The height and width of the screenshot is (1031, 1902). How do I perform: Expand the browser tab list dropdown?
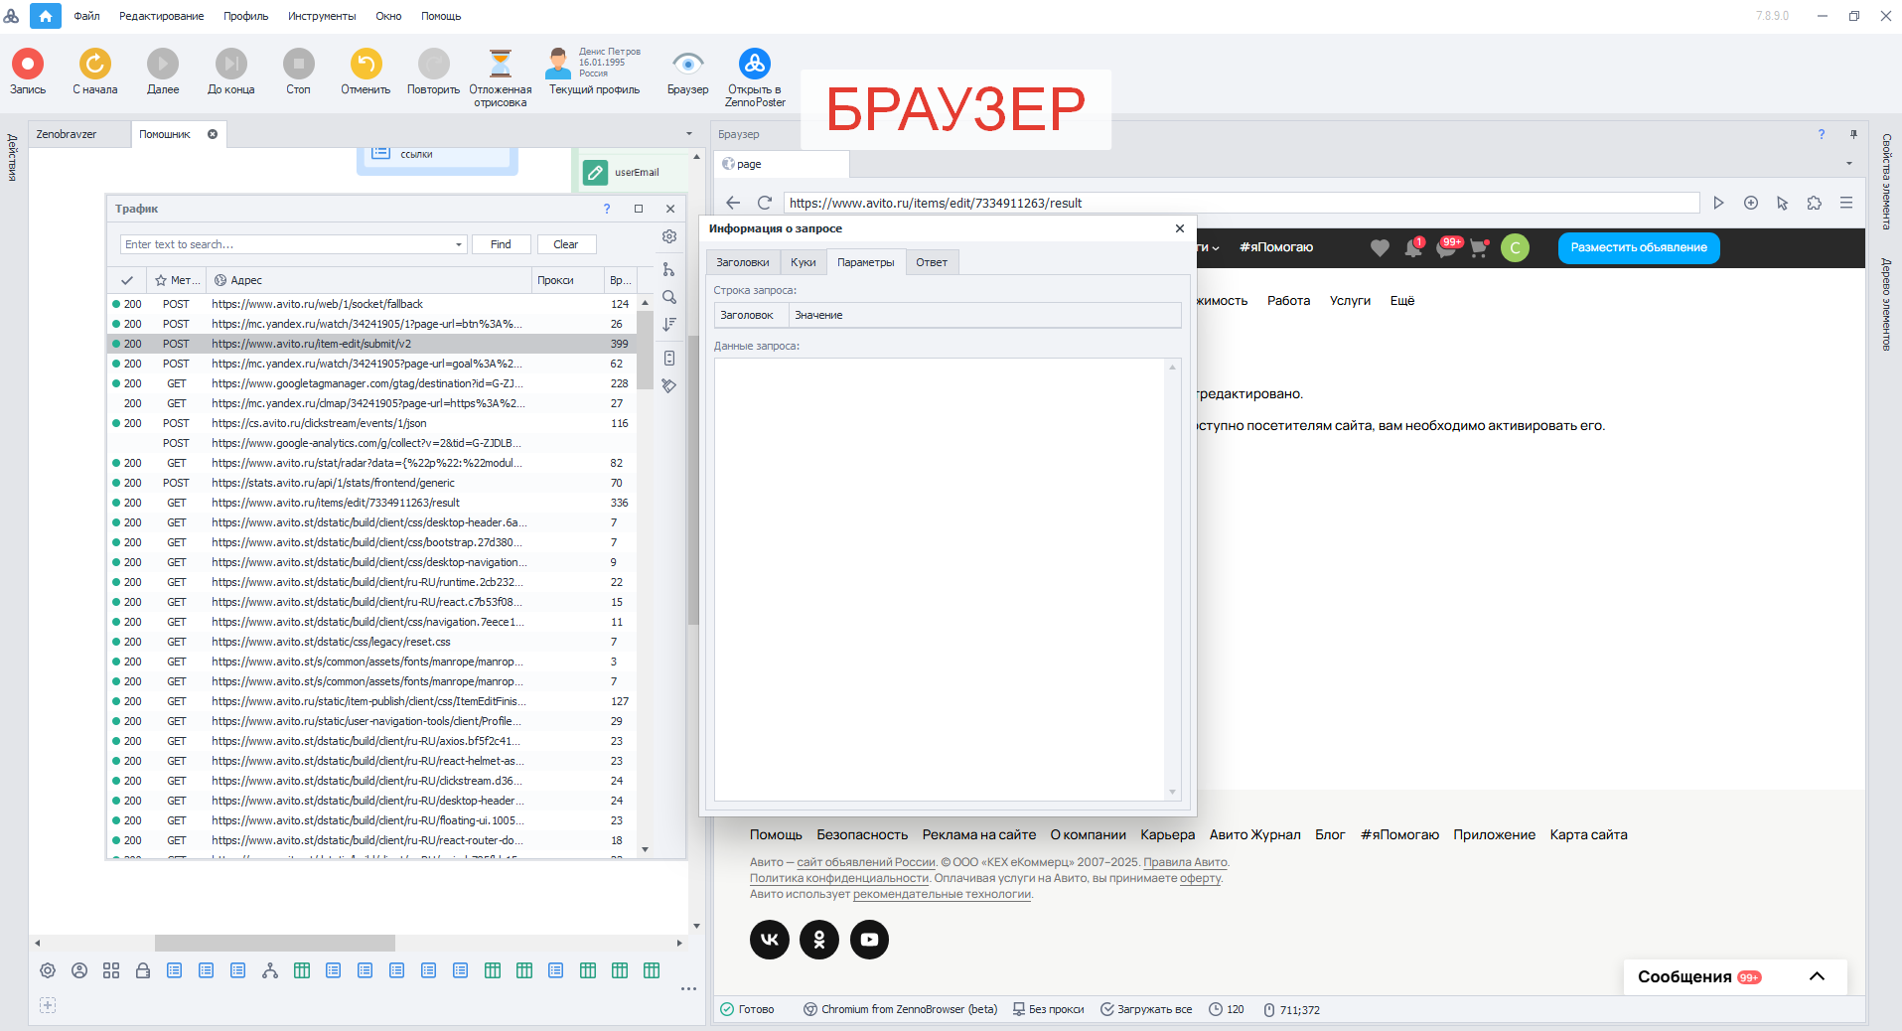point(1849,164)
